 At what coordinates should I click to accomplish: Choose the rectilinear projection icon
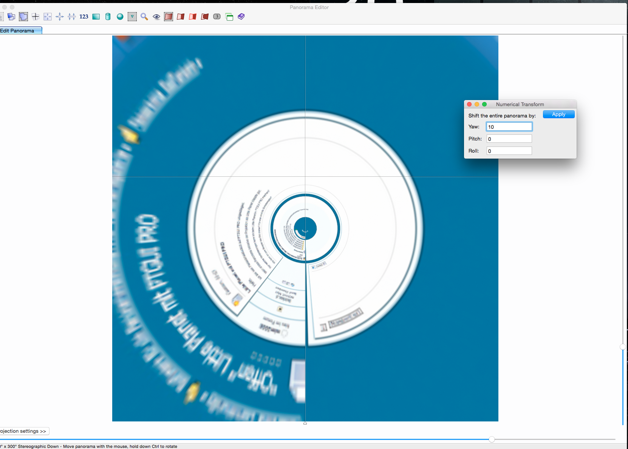coord(96,17)
